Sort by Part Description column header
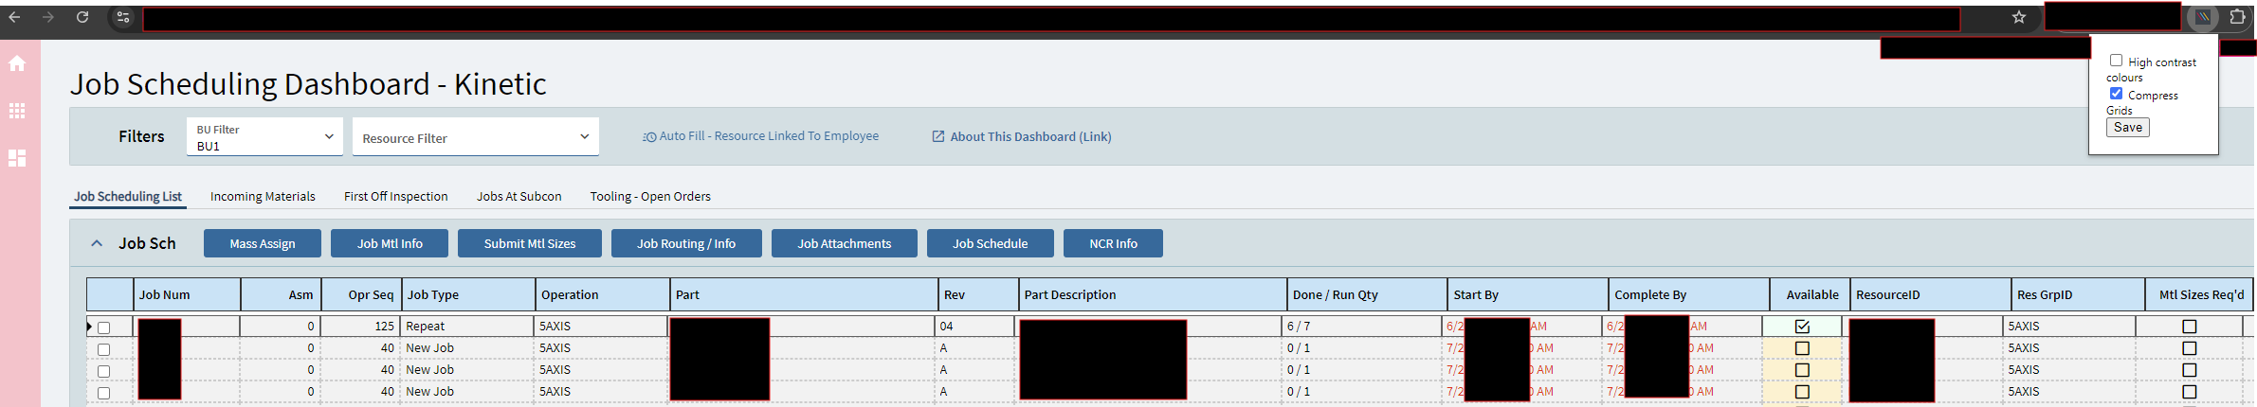Image resolution: width=2257 pixels, height=407 pixels. coord(1153,294)
